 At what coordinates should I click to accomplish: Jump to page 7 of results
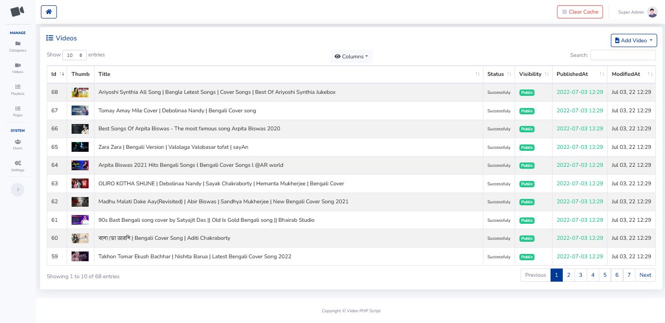click(628, 275)
